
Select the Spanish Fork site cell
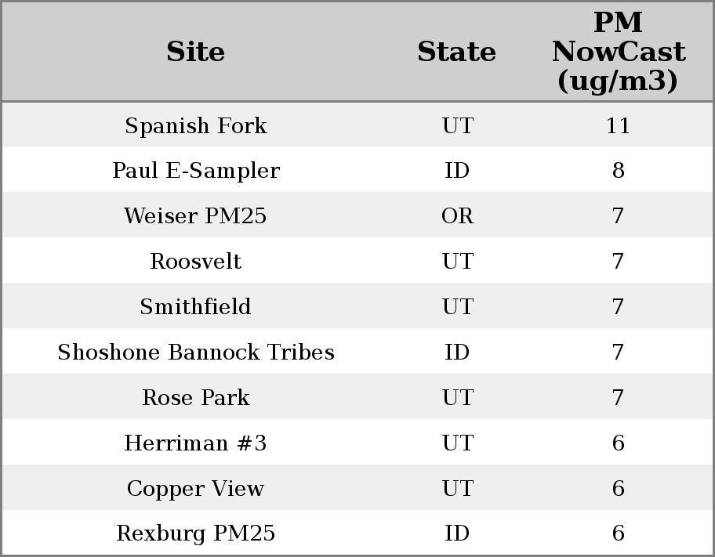coord(195,125)
